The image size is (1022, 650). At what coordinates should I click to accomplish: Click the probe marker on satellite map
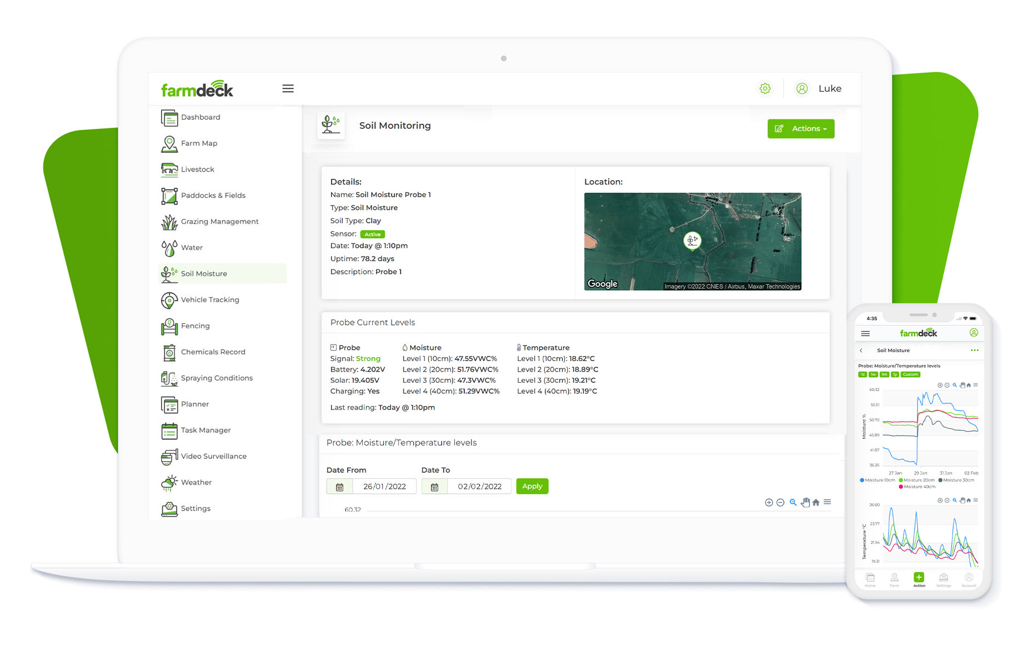(x=692, y=241)
